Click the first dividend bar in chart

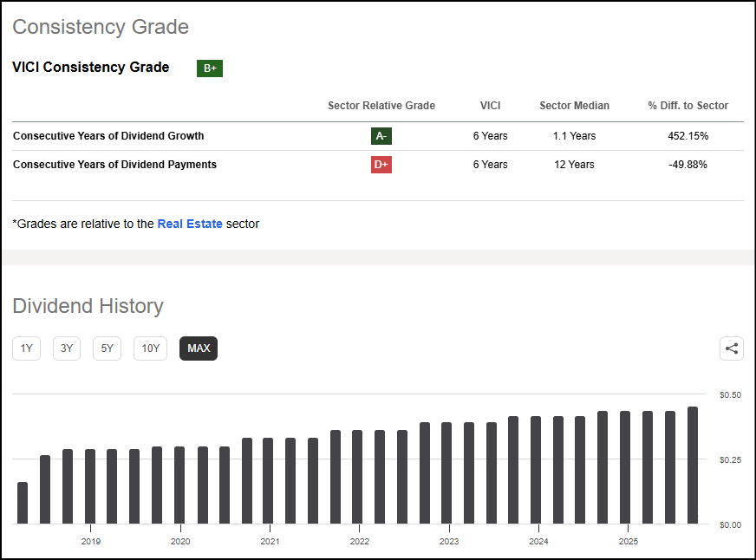coord(23,503)
